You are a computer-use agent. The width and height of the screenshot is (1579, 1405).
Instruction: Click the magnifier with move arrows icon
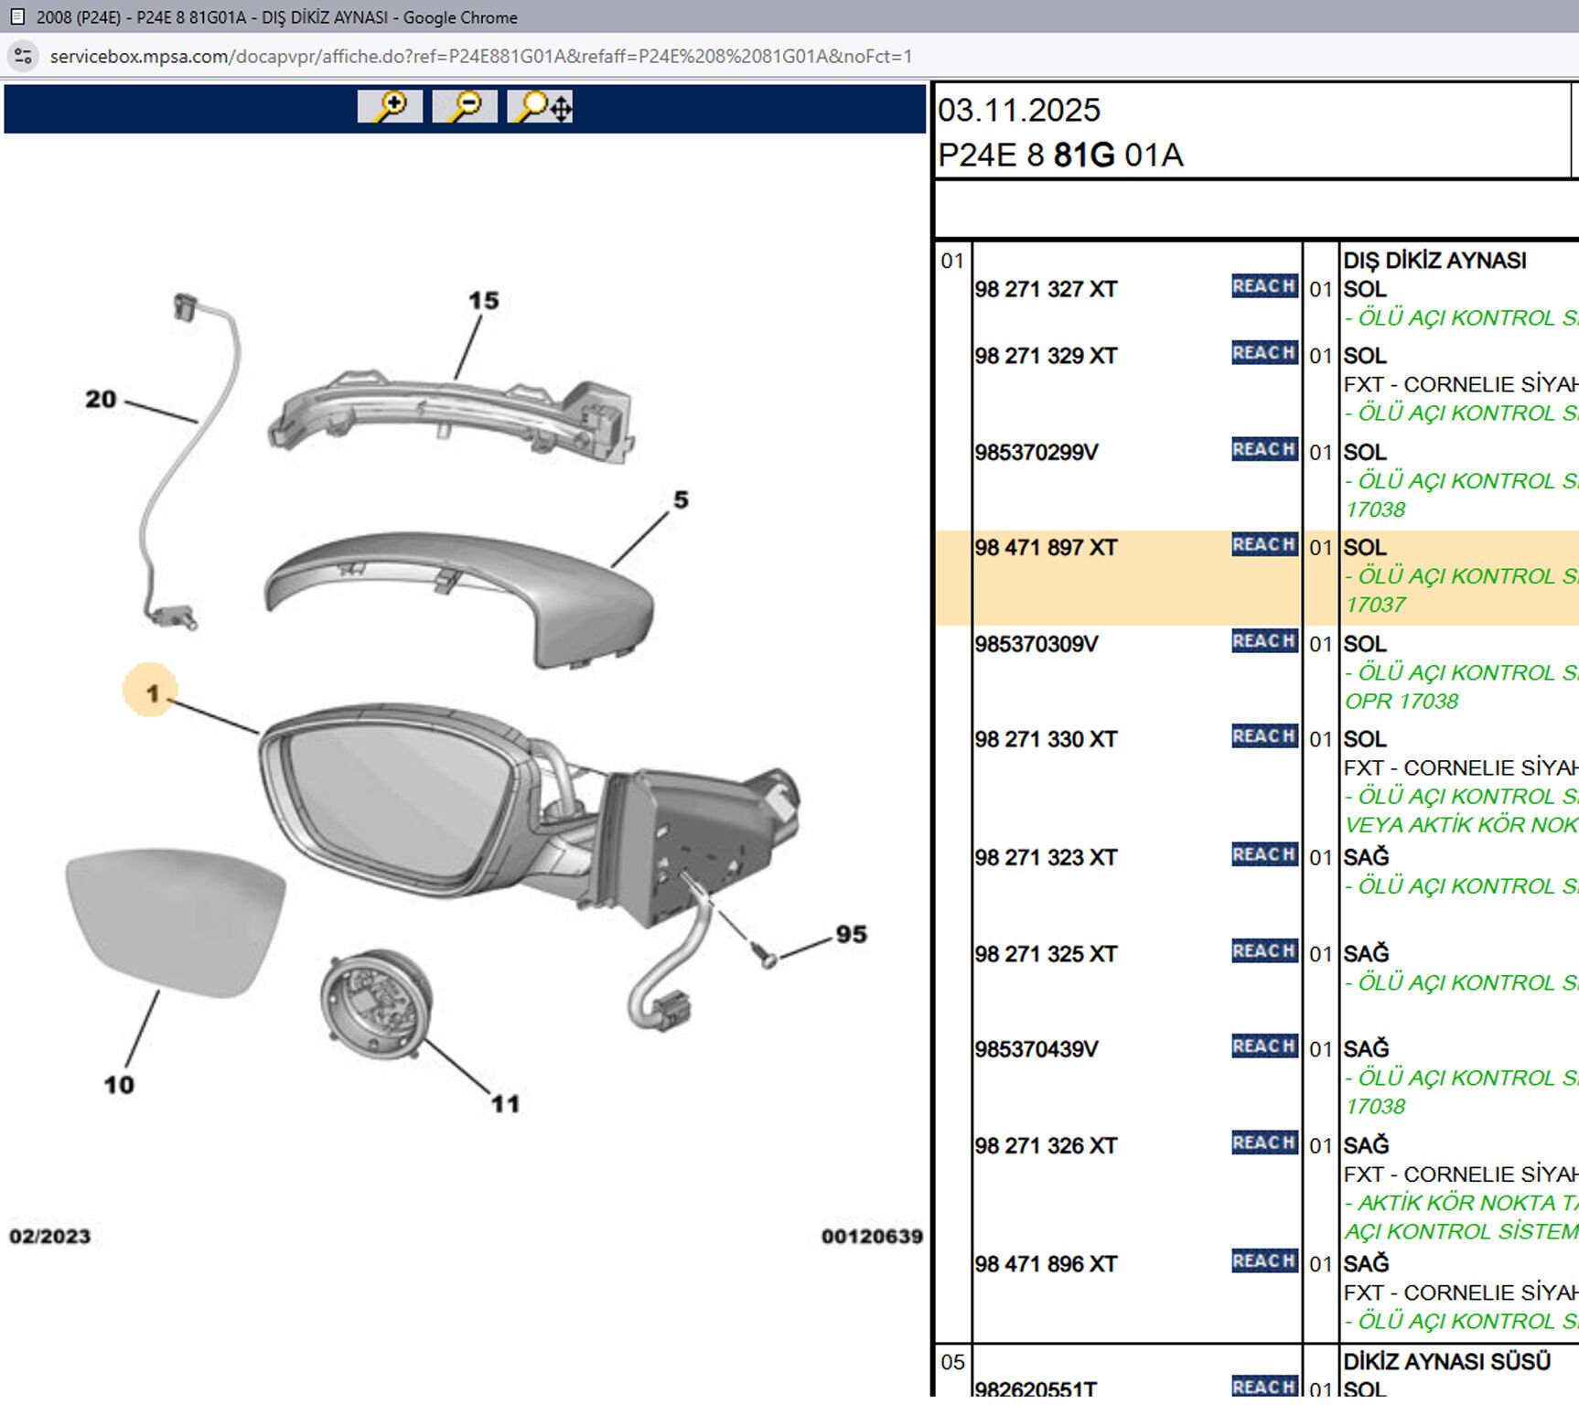point(541,106)
